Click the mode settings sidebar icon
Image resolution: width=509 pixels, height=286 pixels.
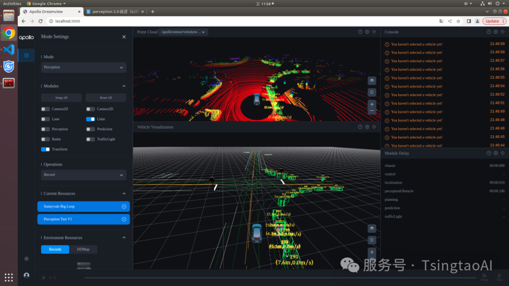point(26,56)
